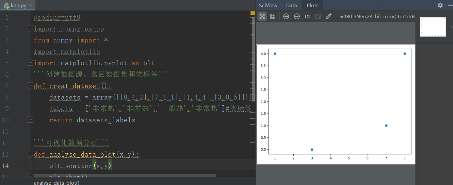Reset plot zoom to actual size 1:1
Image resolution: width=453 pixels, height=185 pixels.
pos(307,16)
